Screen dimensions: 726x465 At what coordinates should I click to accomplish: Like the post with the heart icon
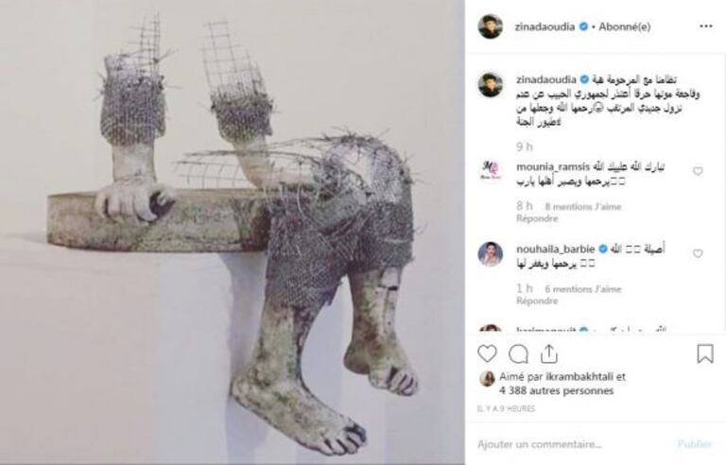[487, 353]
